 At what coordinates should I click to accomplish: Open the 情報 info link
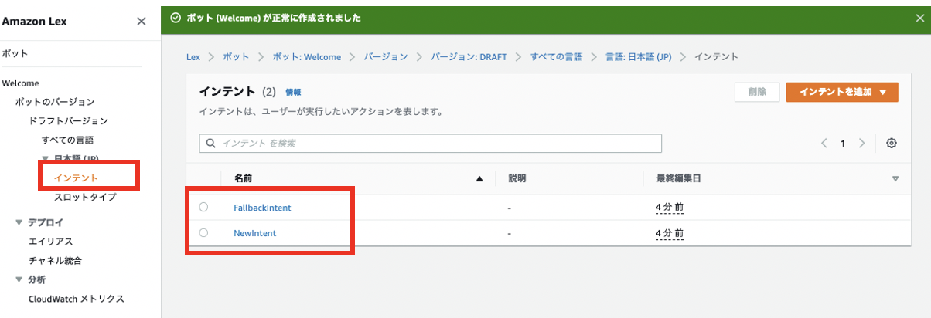tap(293, 92)
